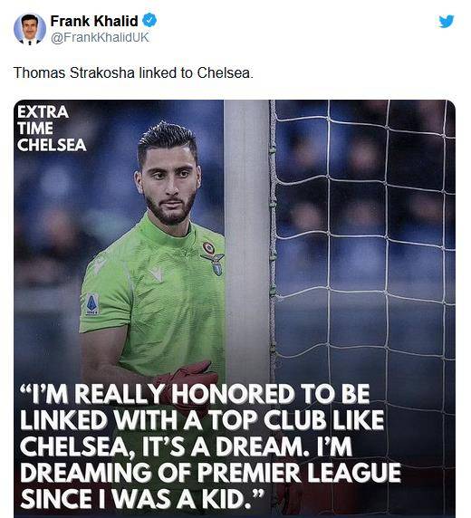471x518 pixels.
Task: Open Frank Khalid's profile avatar
Action: pyautogui.click(x=30, y=29)
